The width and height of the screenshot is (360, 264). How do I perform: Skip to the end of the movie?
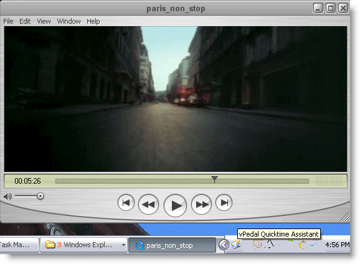click(224, 202)
